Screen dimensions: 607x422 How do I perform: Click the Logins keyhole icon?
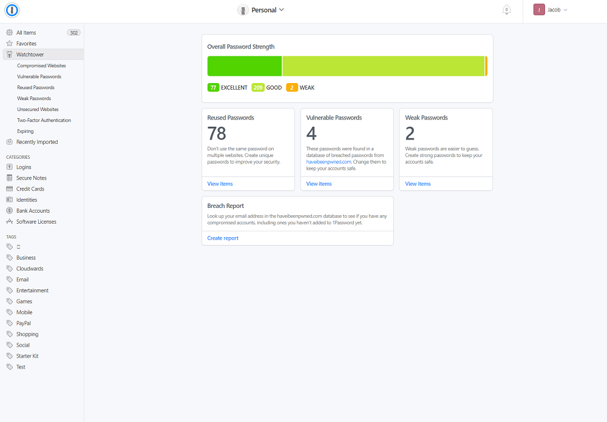[10, 167]
